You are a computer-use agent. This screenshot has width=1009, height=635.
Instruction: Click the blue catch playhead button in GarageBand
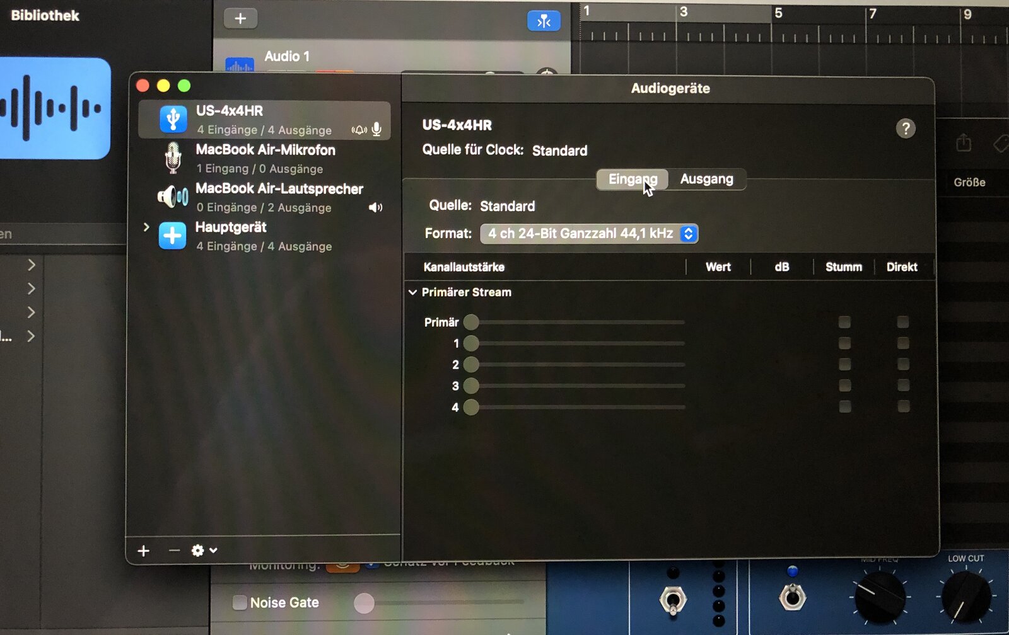tap(544, 21)
